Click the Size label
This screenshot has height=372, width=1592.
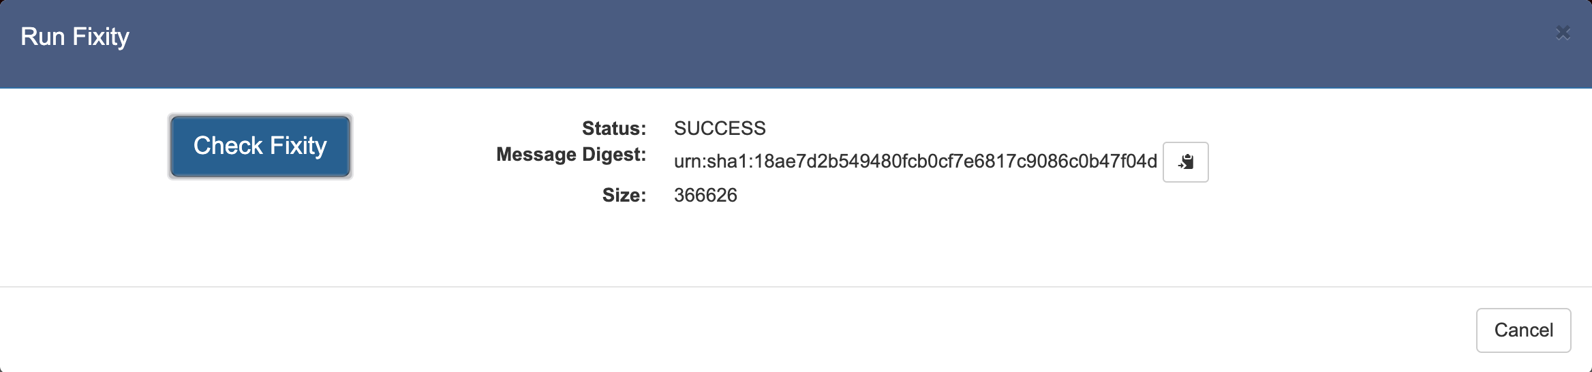tap(624, 196)
